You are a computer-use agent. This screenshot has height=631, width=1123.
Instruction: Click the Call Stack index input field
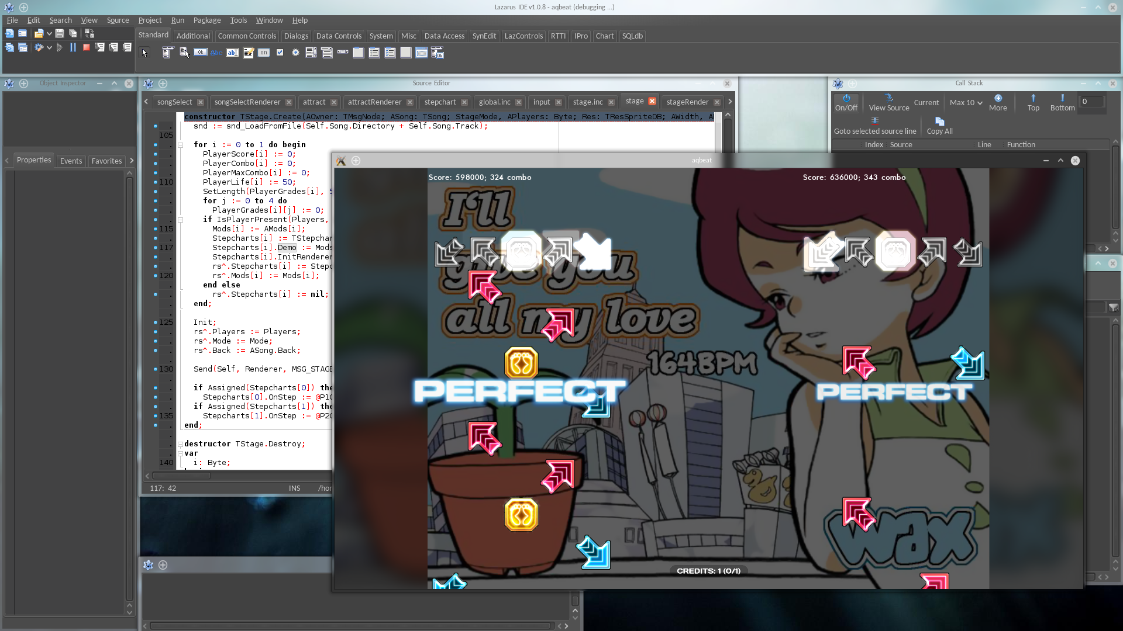[1091, 102]
